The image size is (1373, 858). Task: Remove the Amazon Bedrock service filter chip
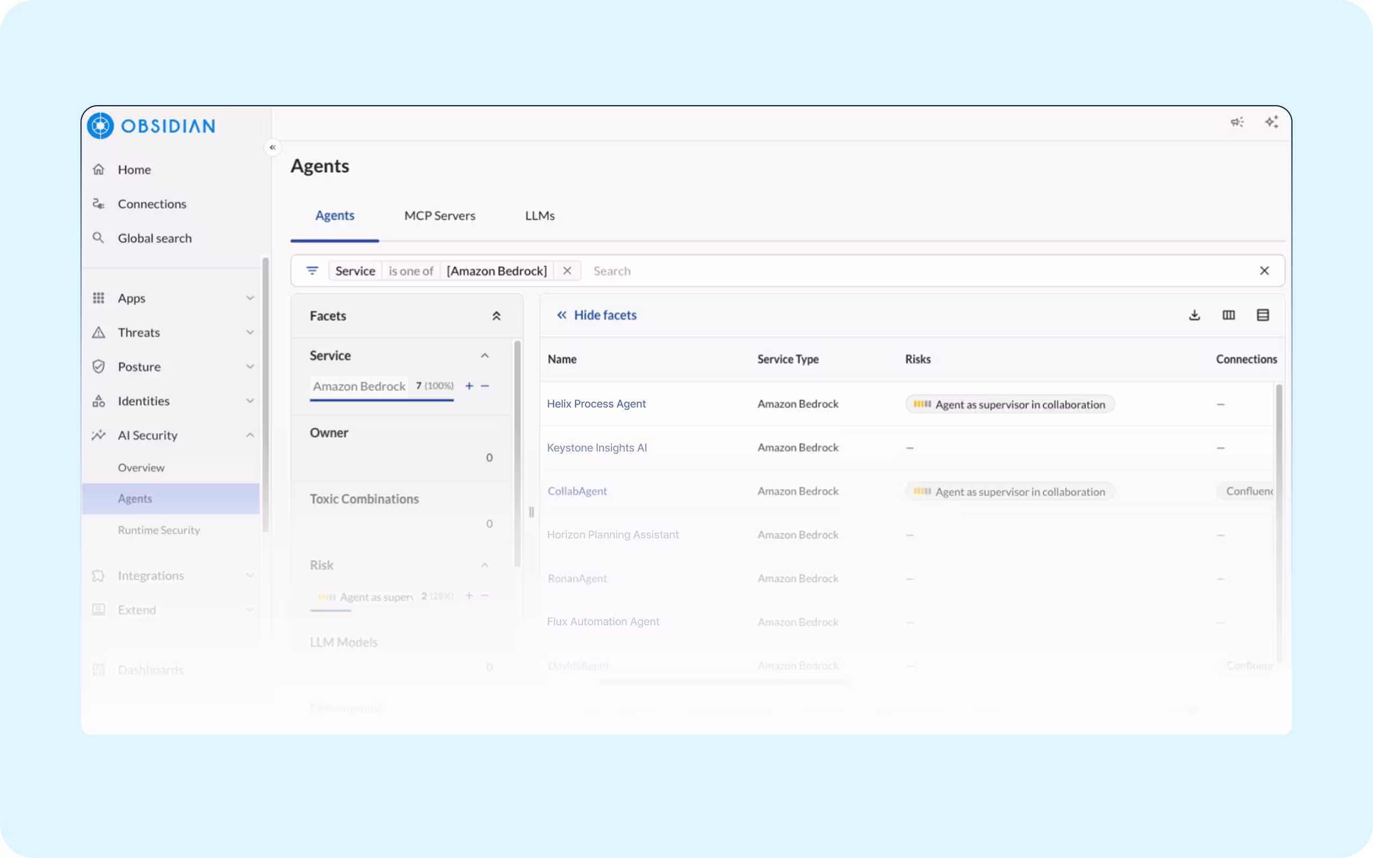(567, 271)
